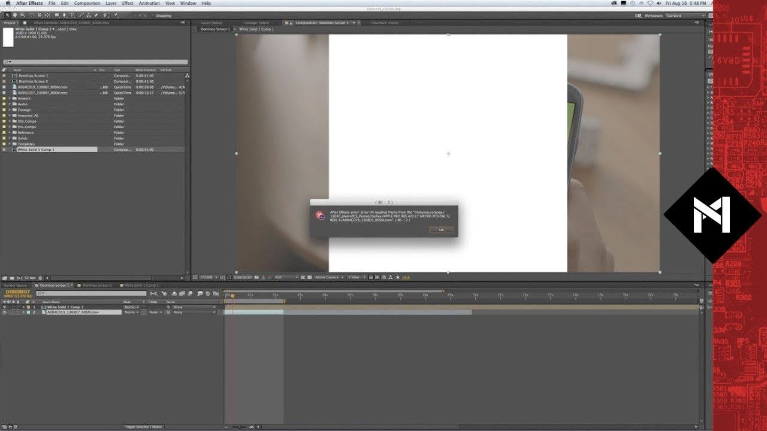The width and height of the screenshot is (767, 431).
Task: Select the Horizontal Type tool
Action: [x=72, y=16]
